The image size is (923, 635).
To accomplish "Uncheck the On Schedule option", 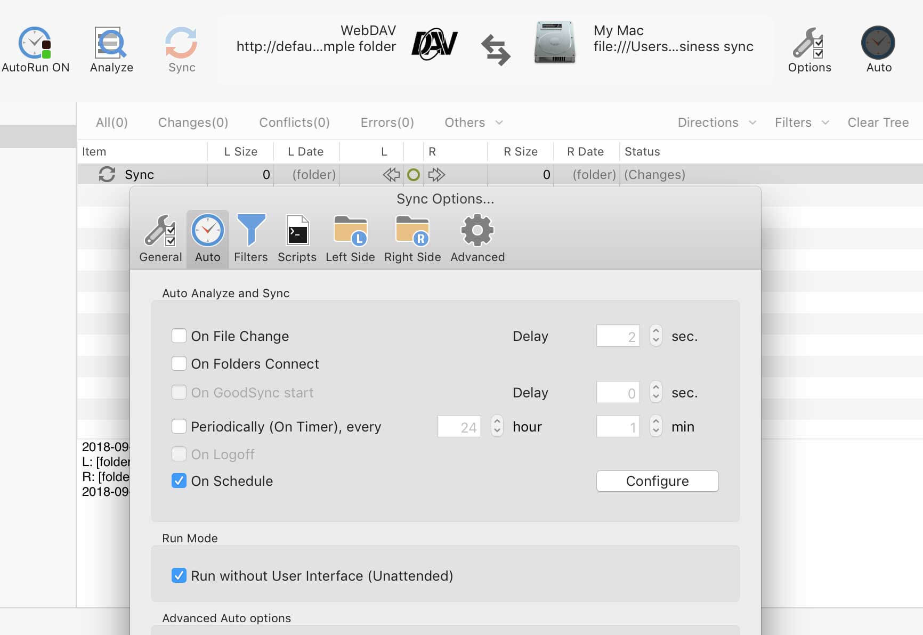I will click(x=179, y=481).
